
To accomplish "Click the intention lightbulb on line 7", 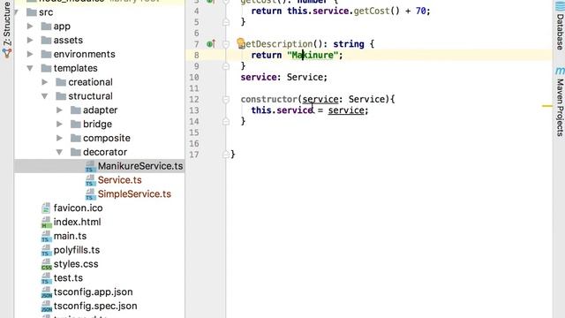I will (241, 43).
